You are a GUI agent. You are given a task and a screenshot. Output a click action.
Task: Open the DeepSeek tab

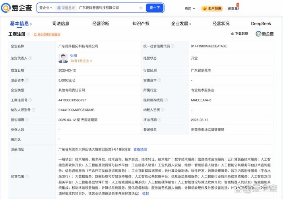(261, 23)
